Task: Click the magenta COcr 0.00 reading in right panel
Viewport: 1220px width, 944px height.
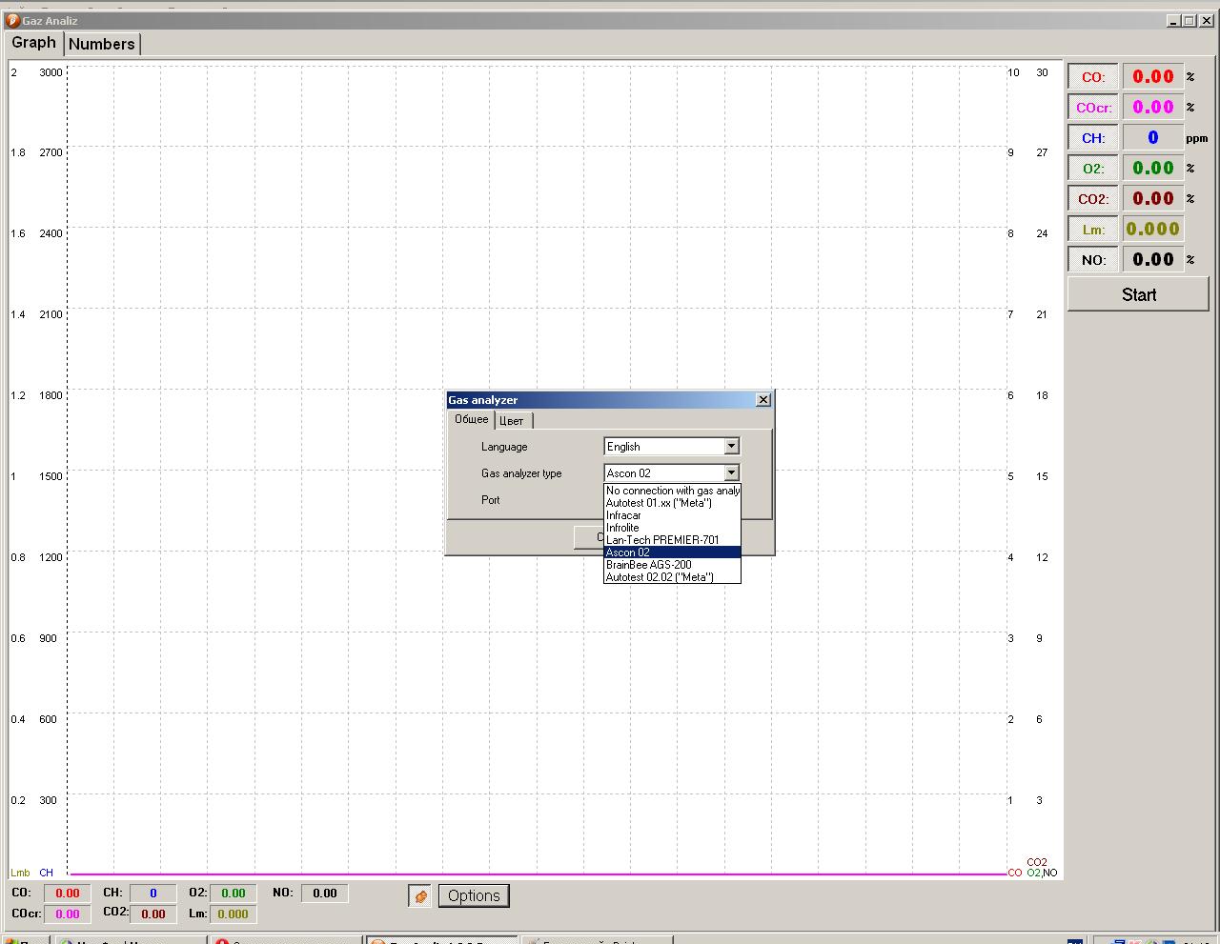Action: 1152,108
